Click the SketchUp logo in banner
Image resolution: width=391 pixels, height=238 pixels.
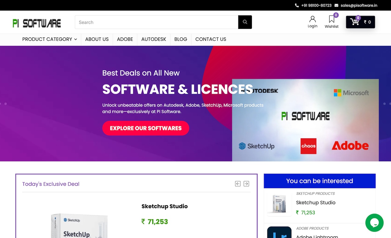(257, 146)
